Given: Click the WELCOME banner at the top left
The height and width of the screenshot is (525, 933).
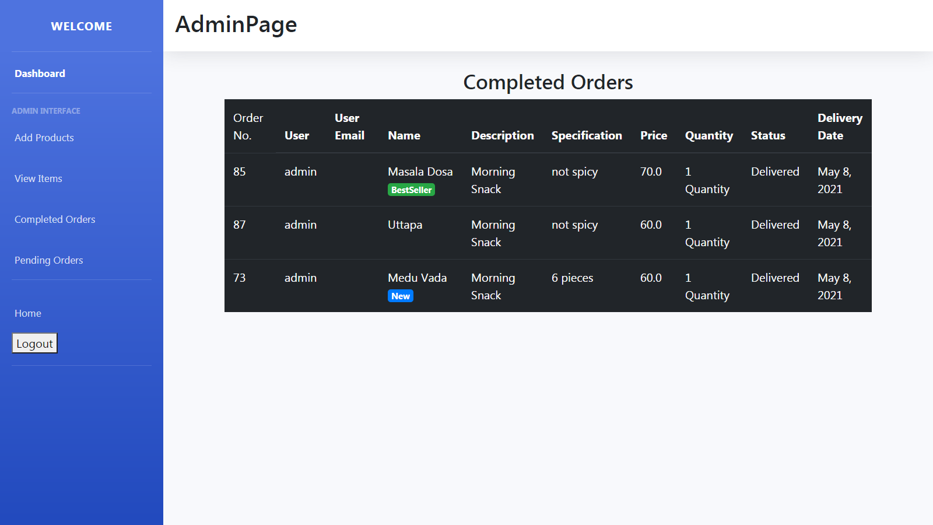Looking at the screenshot, I should (81, 26).
